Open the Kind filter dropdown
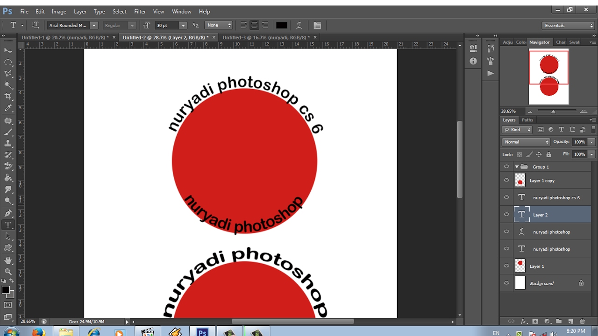The width and height of the screenshot is (598, 336). tap(517, 130)
